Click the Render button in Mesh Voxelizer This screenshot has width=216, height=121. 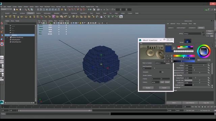click(x=164, y=88)
